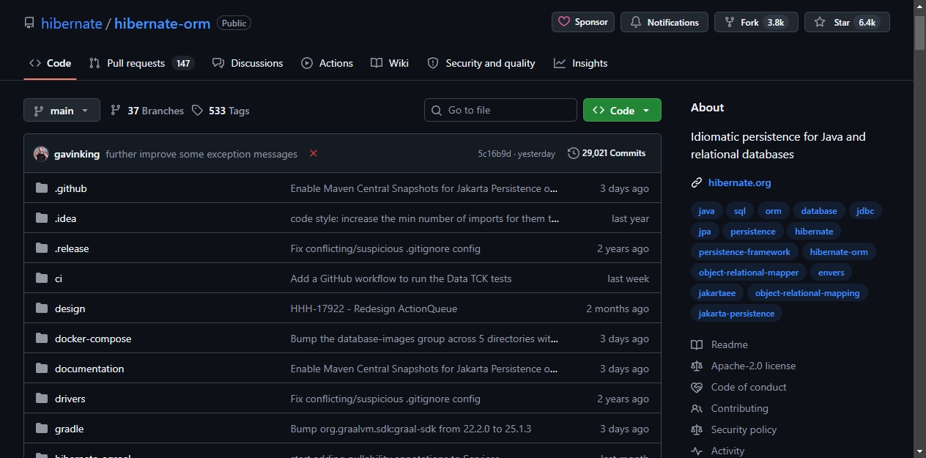Viewport: 926px width, 458px height.
Task: Select the java topic tag
Action: [x=706, y=211]
